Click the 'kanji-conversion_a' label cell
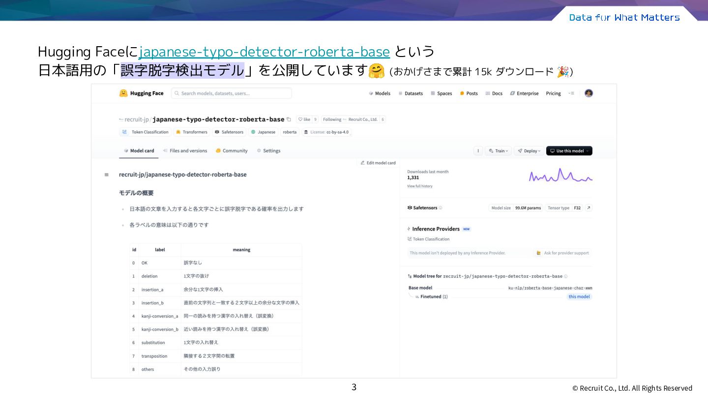This screenshot has width=708, height=398. tap(160, 316)
